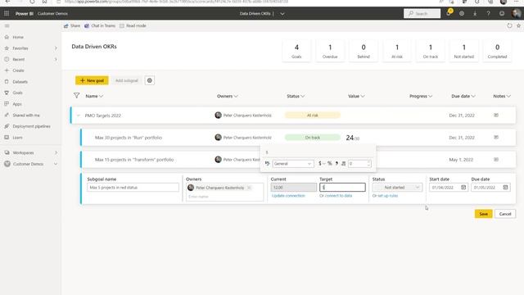Image resolution: width=524 pixels, height=295 pixels.
Task: Open scorecard settings gear next to Add subgoal
Action: click(149, 80)
